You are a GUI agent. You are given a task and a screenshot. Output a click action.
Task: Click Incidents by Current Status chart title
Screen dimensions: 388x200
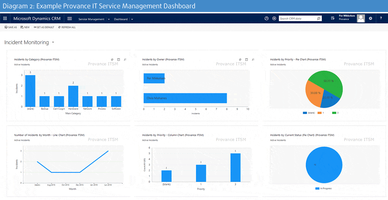[302, 135]
